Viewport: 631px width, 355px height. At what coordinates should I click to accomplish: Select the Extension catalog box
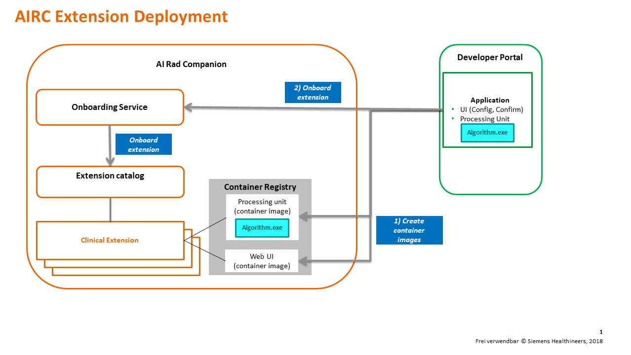coord(110,176)
